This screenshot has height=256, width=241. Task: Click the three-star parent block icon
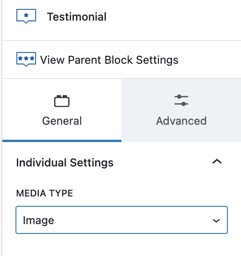click(x=26, y=59)
